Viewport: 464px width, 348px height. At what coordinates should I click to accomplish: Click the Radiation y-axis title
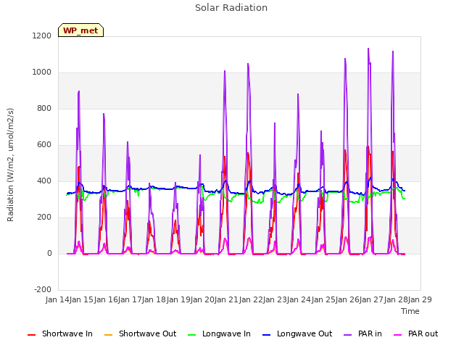tap(10, 165)
